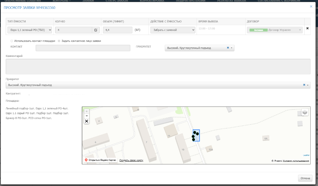Clear the upper priority selection with the X

[x=228, y=48]
